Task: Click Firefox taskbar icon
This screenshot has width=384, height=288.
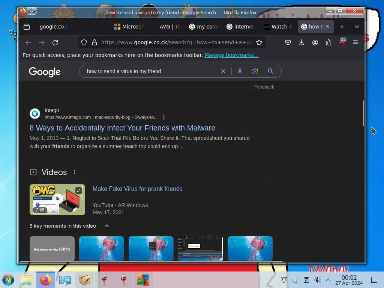Action: (x=46, y=280)
